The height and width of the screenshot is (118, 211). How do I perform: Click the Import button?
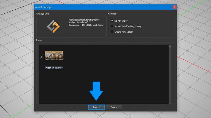coord(96,107)
